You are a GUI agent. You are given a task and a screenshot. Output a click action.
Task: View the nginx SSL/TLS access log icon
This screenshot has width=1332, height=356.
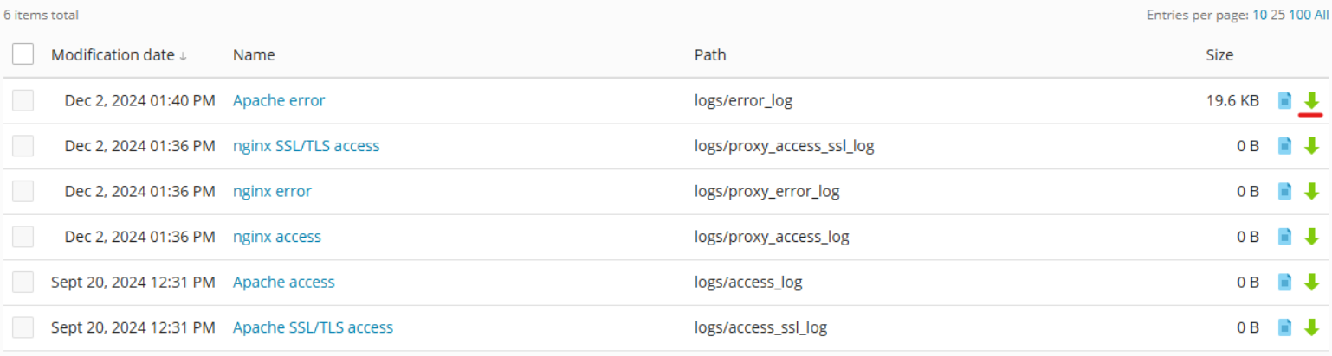(1285, 146)
